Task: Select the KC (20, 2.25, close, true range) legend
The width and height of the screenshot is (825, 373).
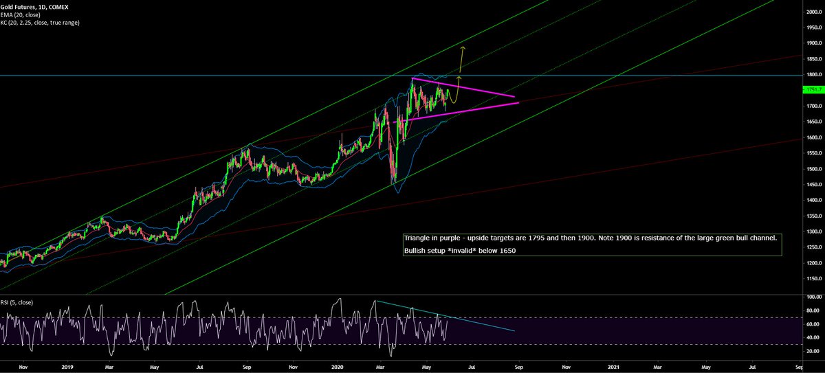Action: click(x=41, y=23)
